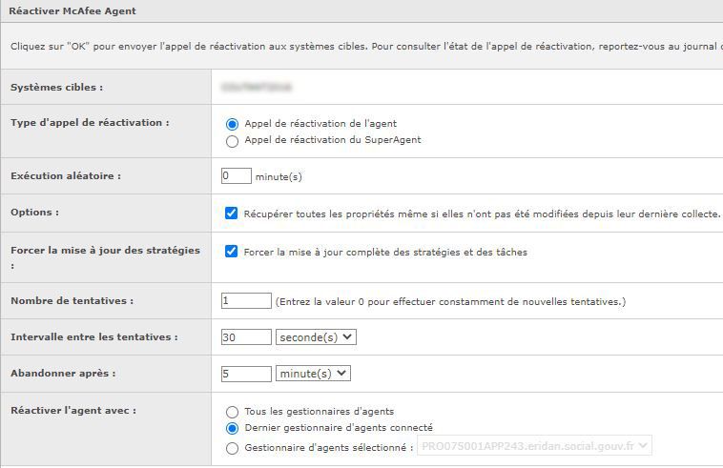The height and width of the screenshot is (468, 723).
Task: Choose 'Appel de réactivation du SuperAgent' option
Action: 232,140
